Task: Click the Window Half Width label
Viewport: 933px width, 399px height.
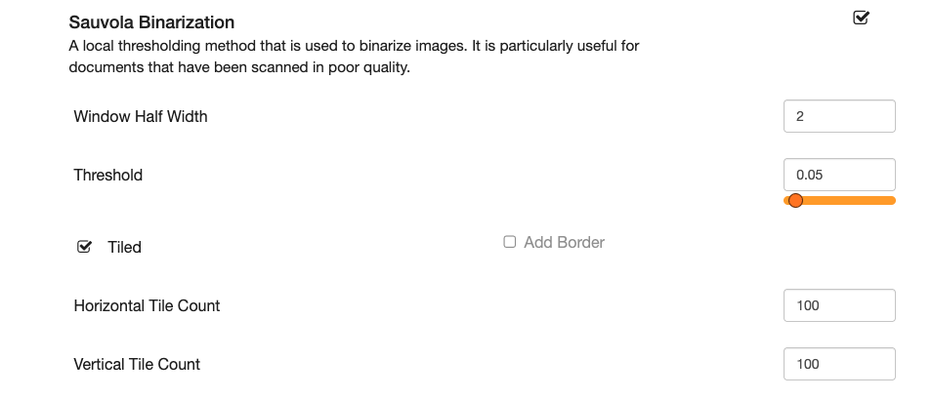Action: (x=141, y=117)
